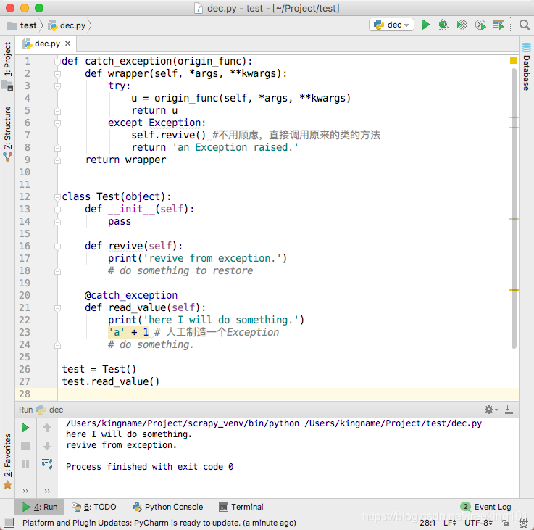Click test.read_value() on line 27
This screenshot has height=530, width=534.
point(110,382)
